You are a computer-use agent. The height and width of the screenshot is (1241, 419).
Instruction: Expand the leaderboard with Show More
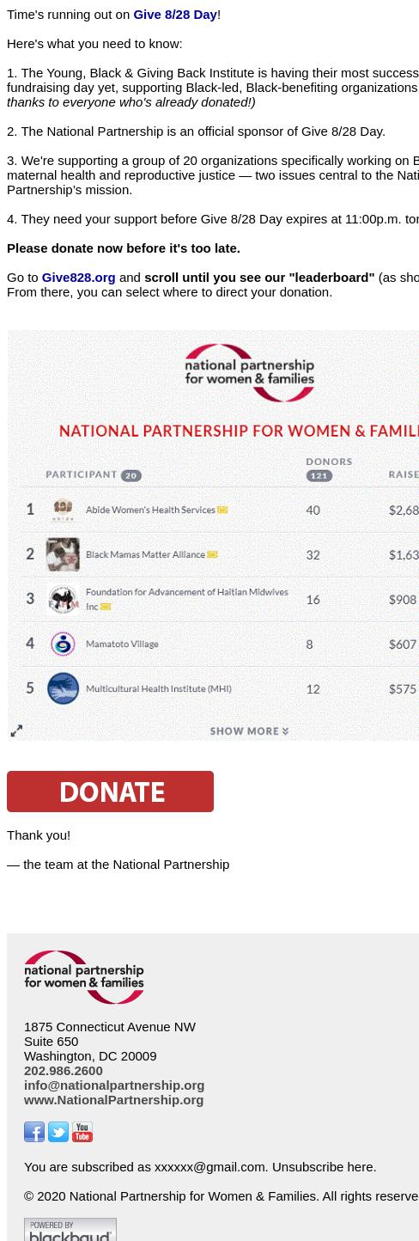point(249,731)
